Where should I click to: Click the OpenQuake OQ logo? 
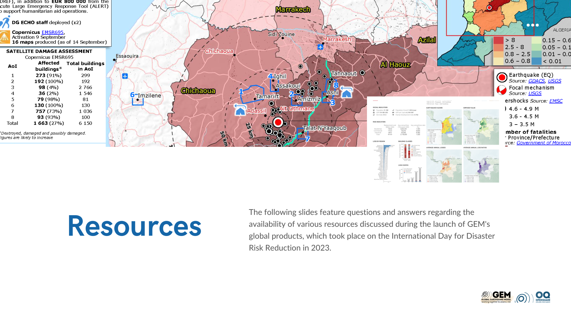click(542, 297)
